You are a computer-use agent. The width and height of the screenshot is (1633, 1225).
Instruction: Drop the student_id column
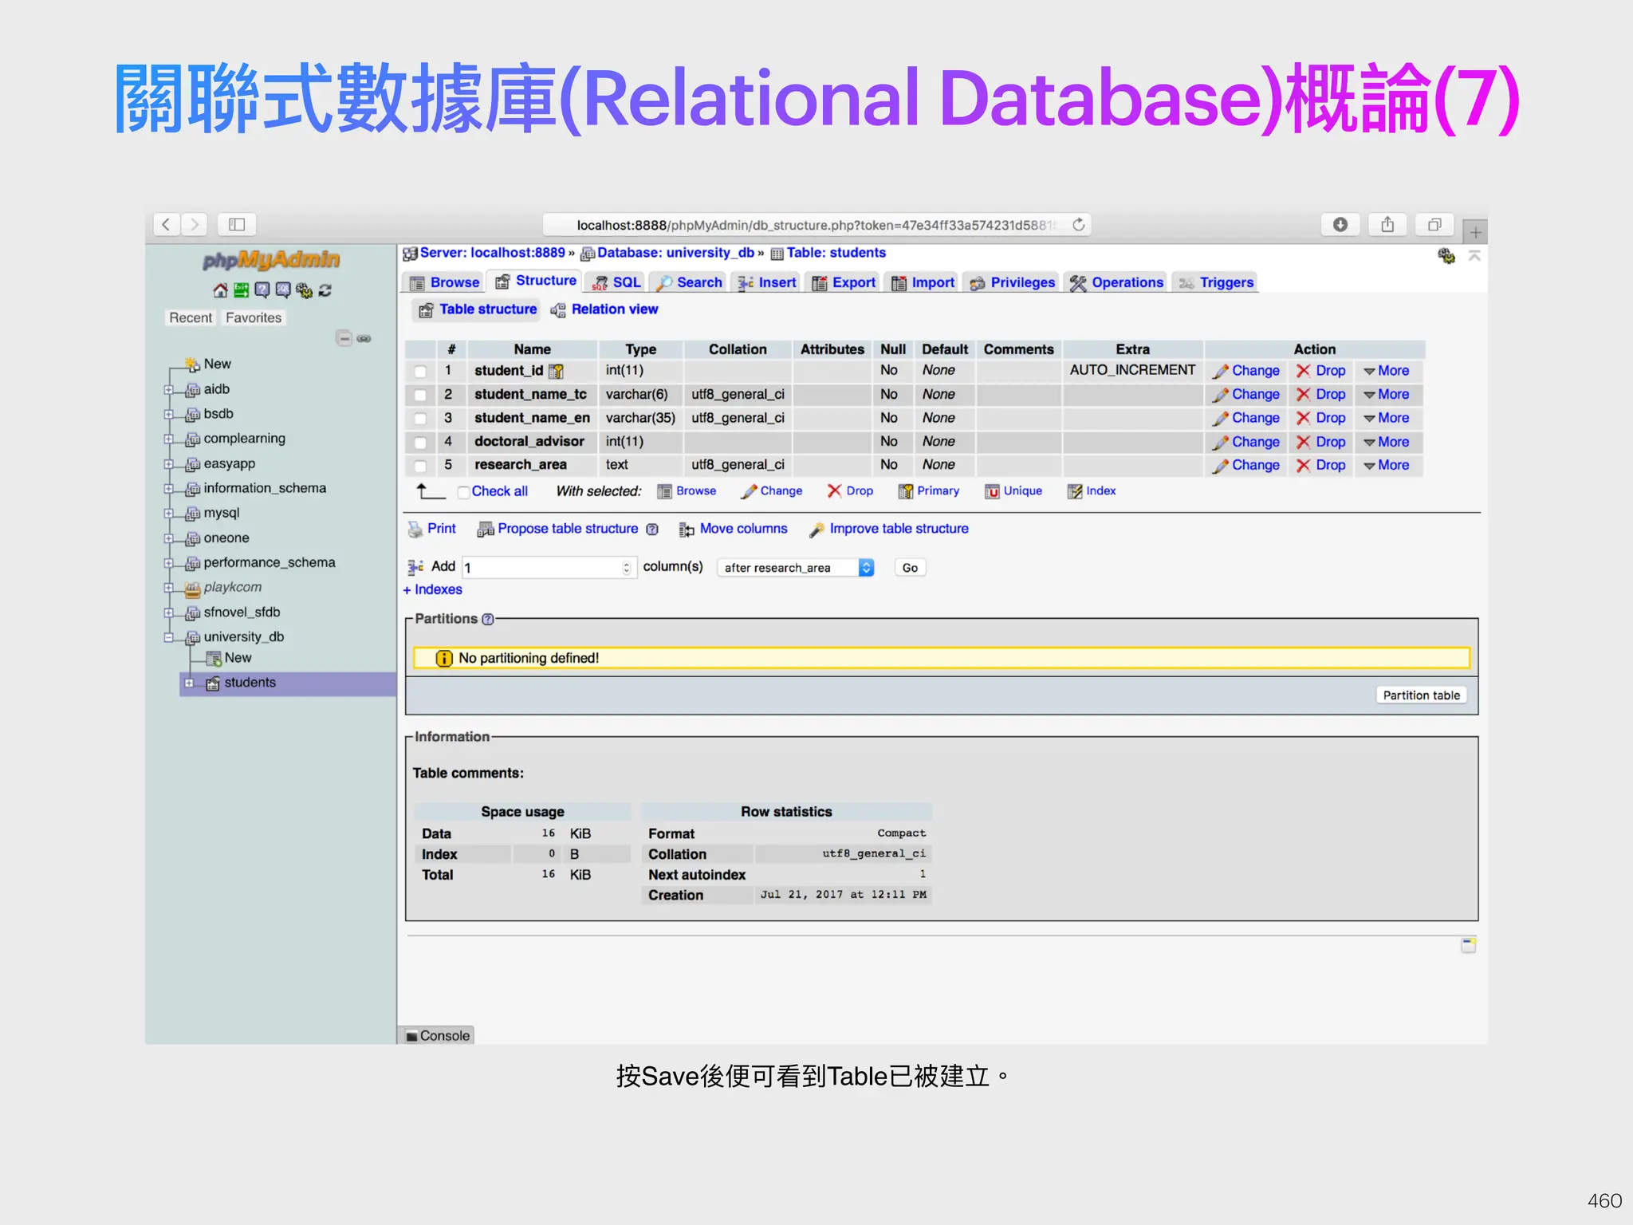1321,371
